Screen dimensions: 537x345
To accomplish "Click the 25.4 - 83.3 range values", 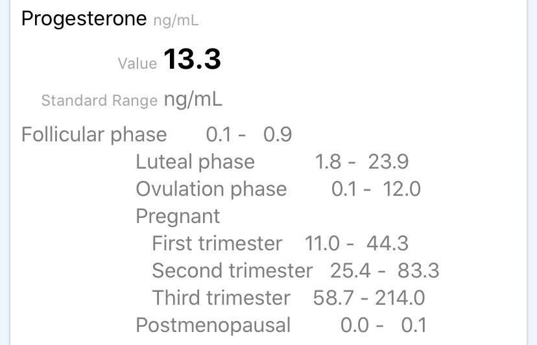I will point(385,270).
